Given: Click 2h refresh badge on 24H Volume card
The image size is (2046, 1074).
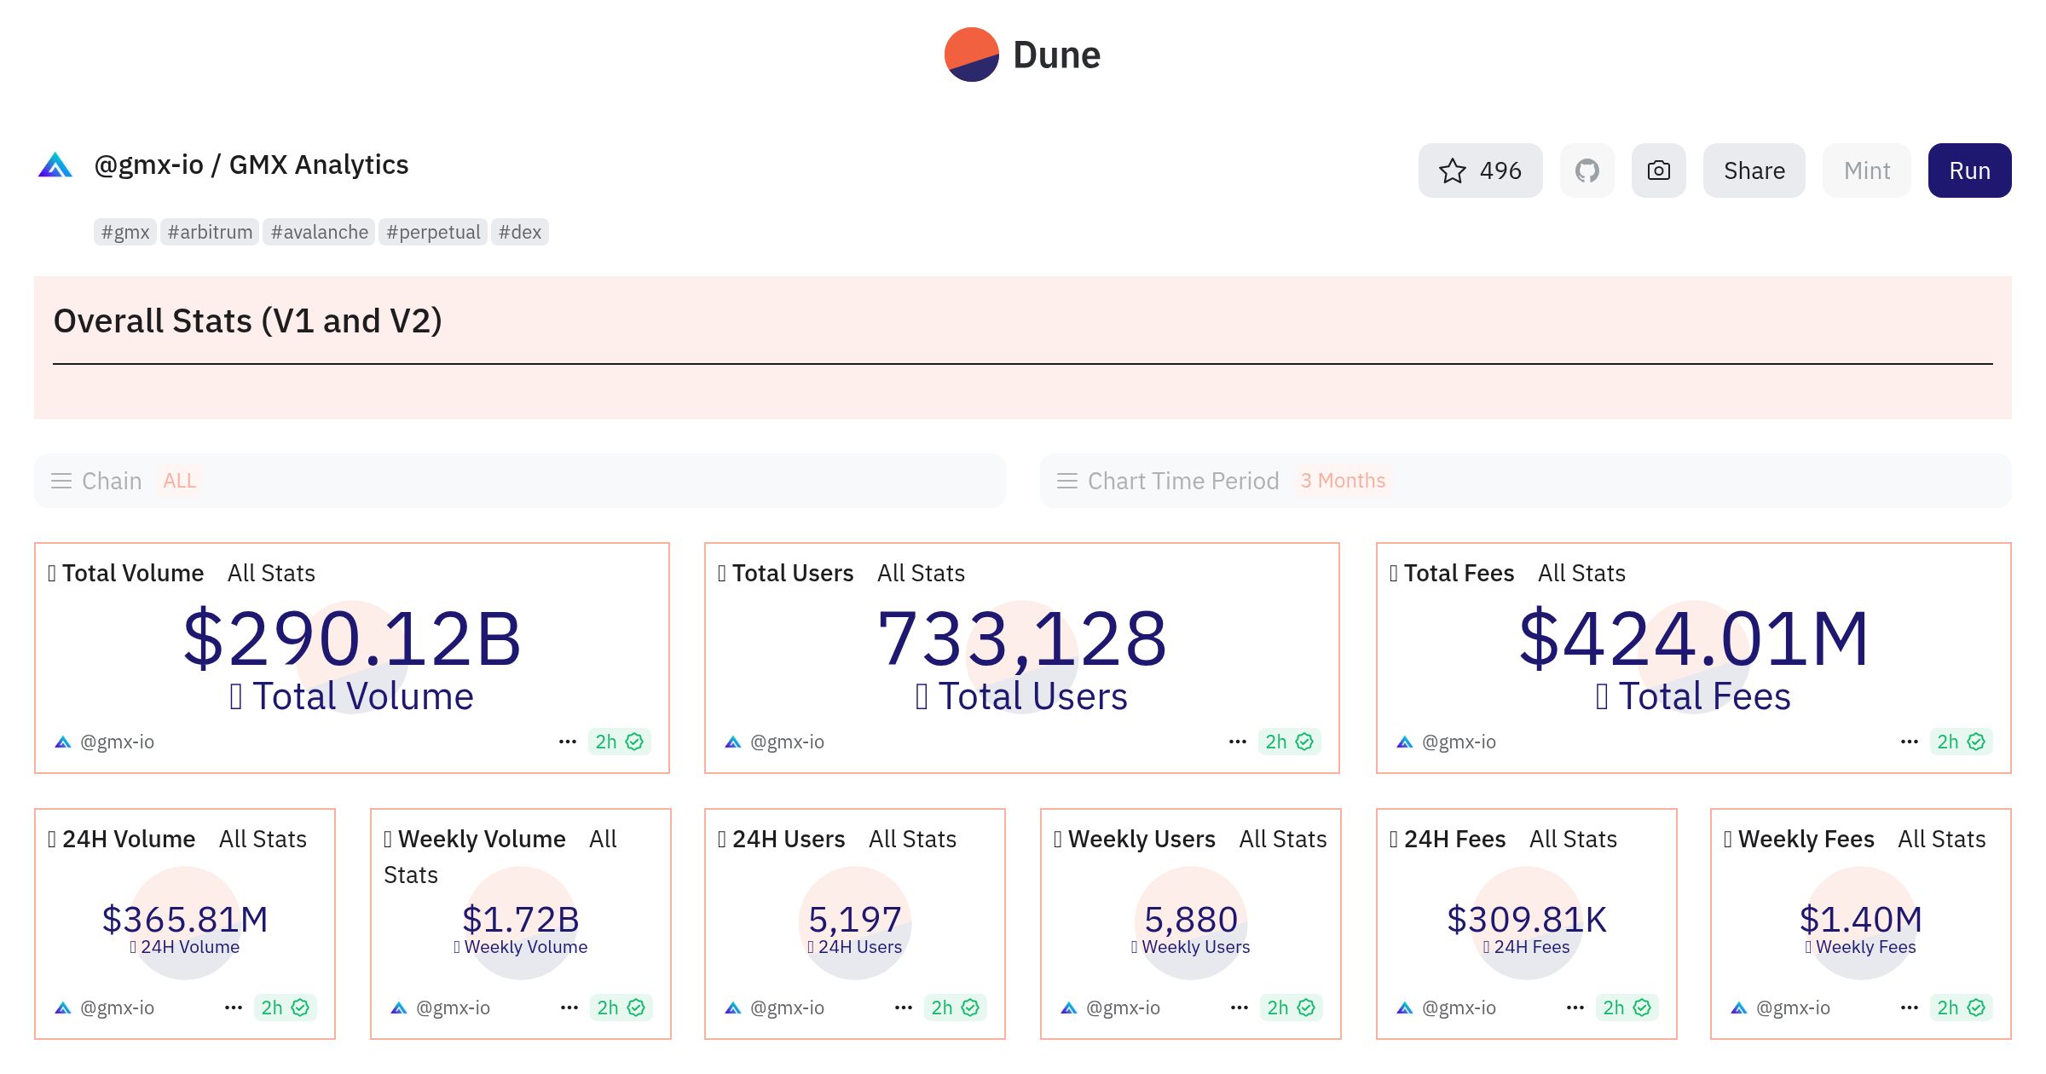Looking at the screenshot, I should pyautogui.click(x=286, y=1008).
